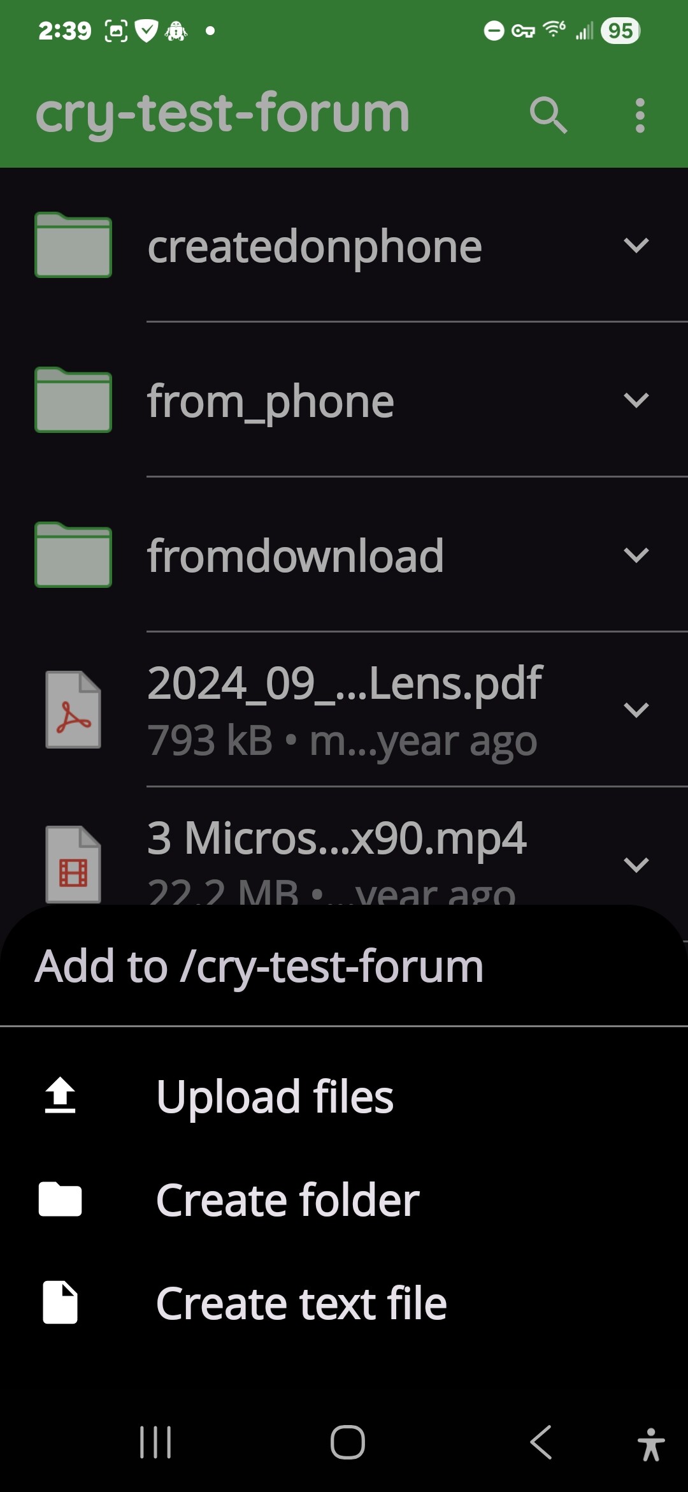
Task: Expand options chevron for fromdownload folder
Action: 636,555
